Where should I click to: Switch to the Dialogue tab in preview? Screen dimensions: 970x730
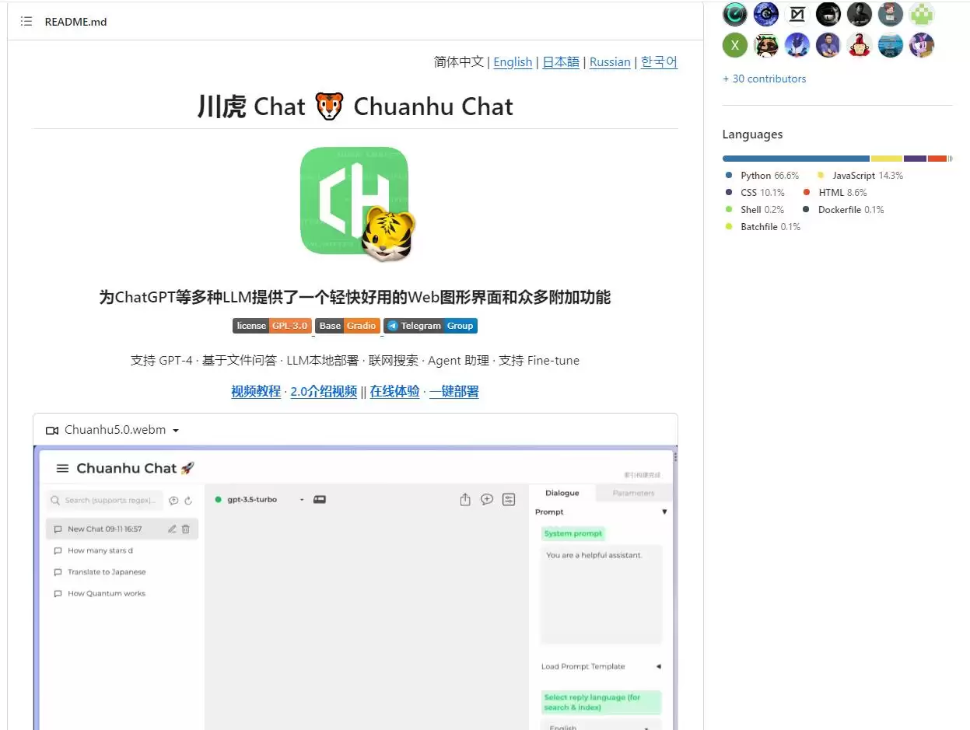coord(562,493)
